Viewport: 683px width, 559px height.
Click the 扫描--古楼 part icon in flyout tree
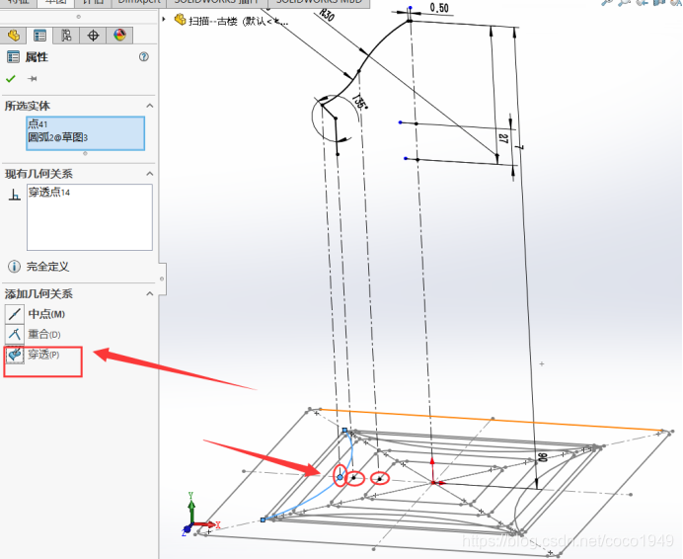(180, 20)
